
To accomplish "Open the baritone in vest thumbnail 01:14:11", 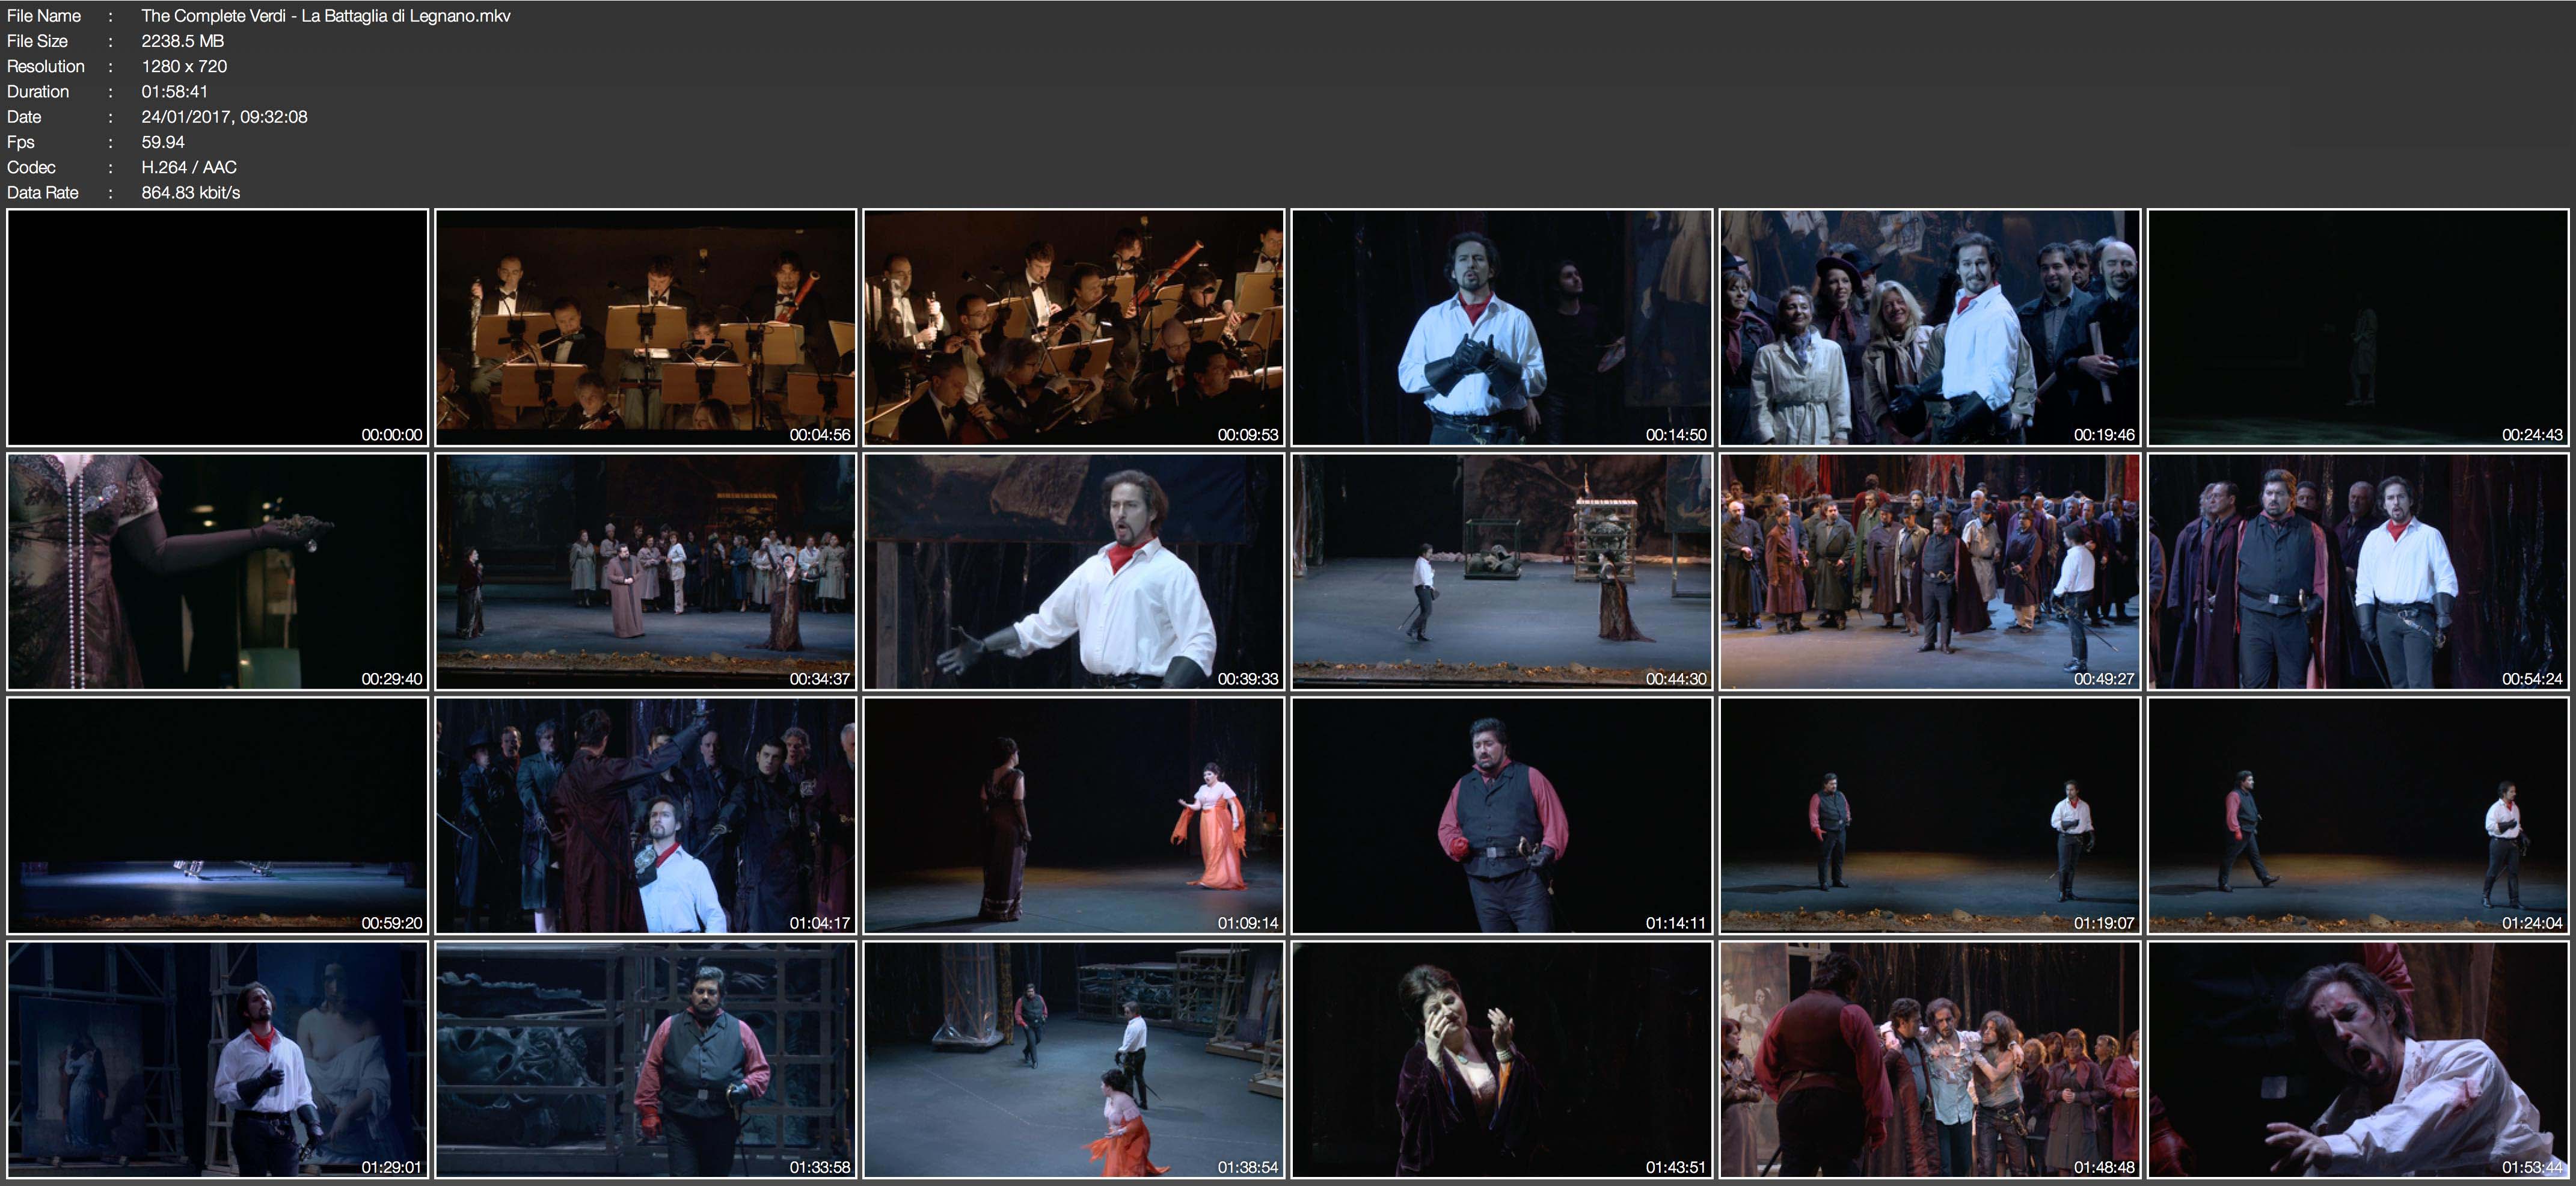I will (1501, 815).
